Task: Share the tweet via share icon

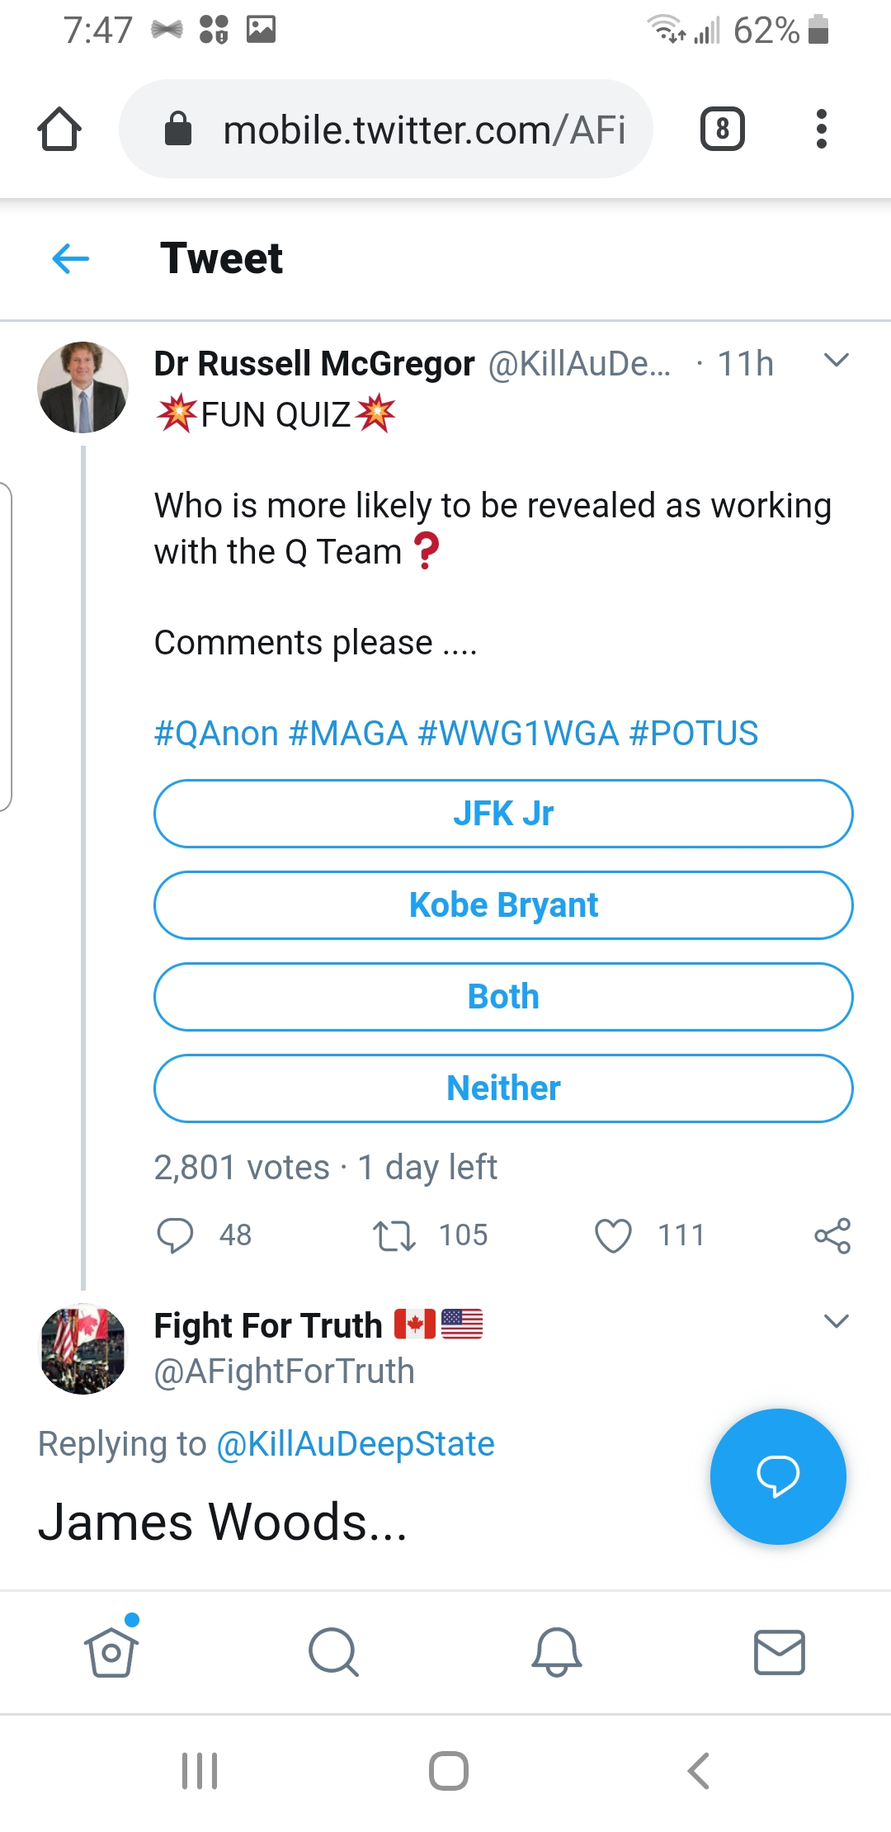Action: tap(832, 1235)
